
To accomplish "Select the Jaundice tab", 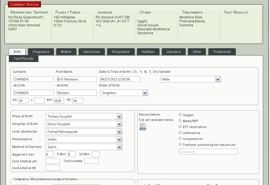I will 173,52.
